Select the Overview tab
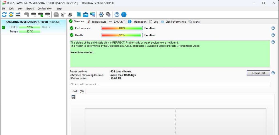279x135 pixels. point(77,21)
